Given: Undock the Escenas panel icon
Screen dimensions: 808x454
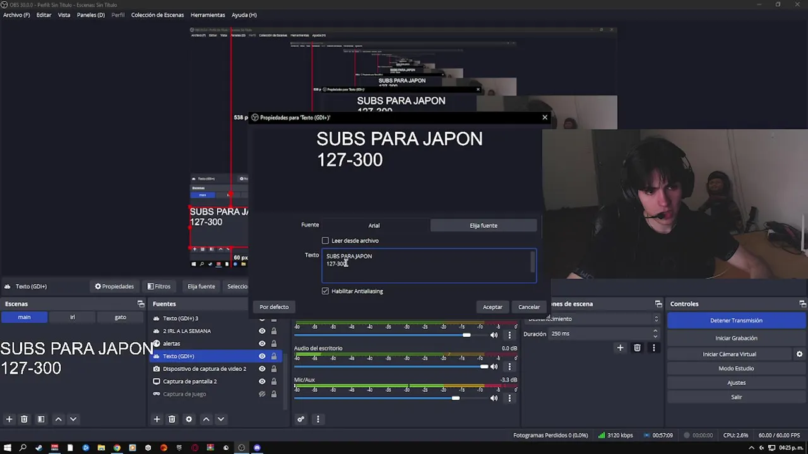Looking at the screenshot, I should pyautogui.click(x=141, y=304).
